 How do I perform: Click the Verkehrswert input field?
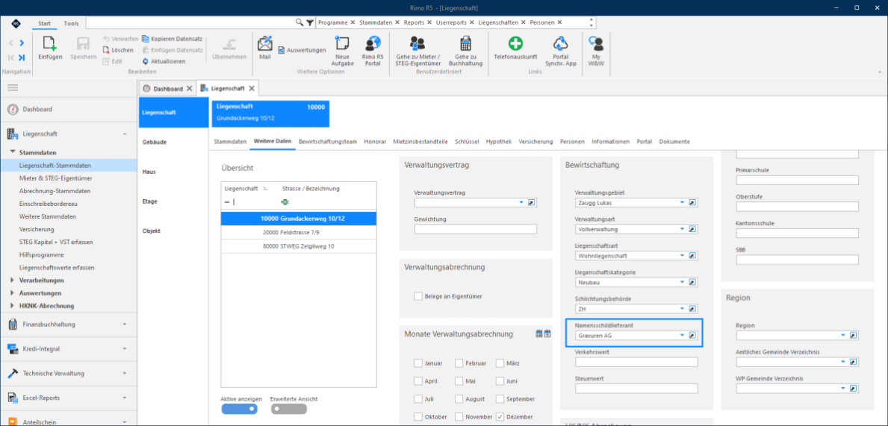[x=636, y=362]
